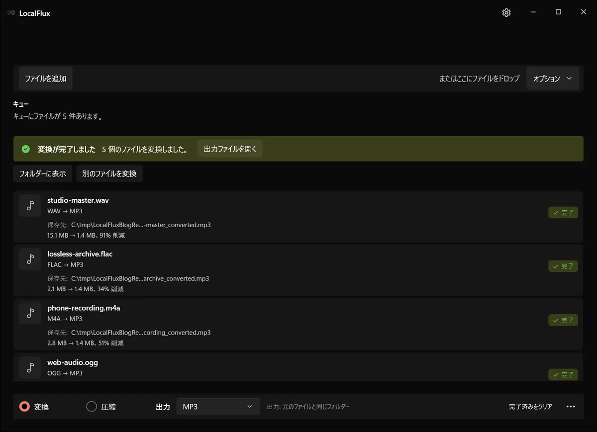
Task: Click the 完了済みをクリア button
Action: pos(530,407)
